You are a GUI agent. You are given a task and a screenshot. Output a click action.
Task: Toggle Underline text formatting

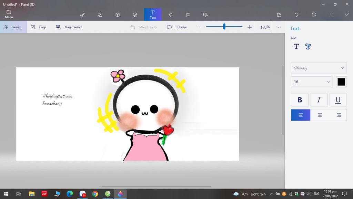point(338,100)
